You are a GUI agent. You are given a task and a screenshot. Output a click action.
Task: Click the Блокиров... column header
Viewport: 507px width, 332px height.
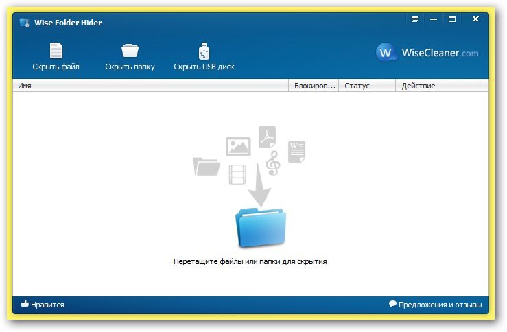[x=314, y=86]
